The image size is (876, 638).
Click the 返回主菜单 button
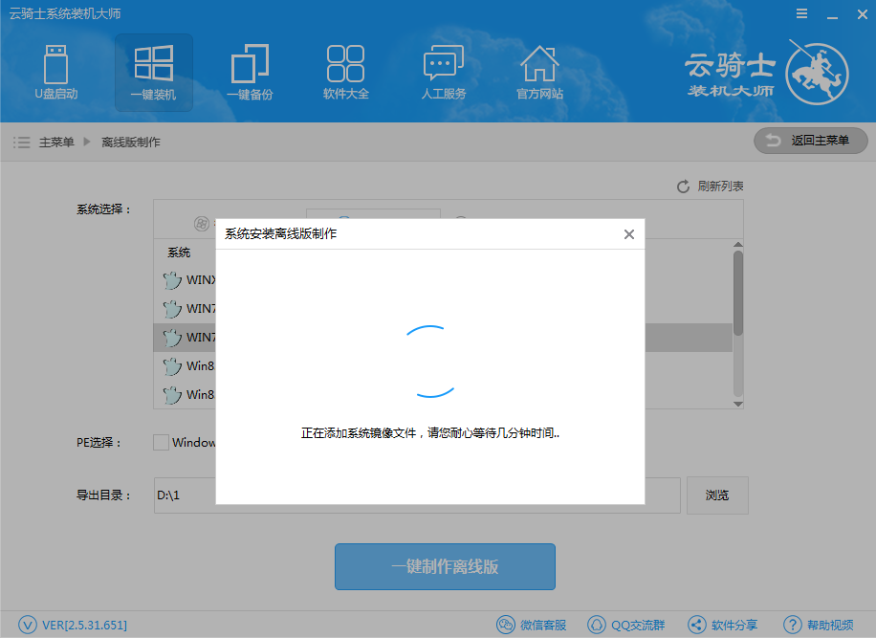point(810,141)
